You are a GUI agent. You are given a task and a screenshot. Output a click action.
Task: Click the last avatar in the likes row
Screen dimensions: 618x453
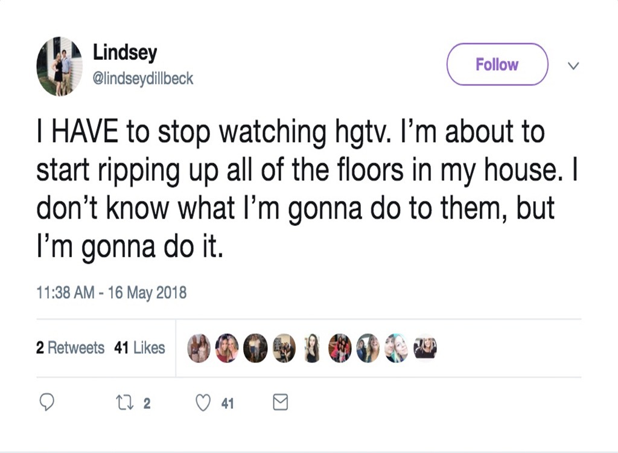click(426, 348)
